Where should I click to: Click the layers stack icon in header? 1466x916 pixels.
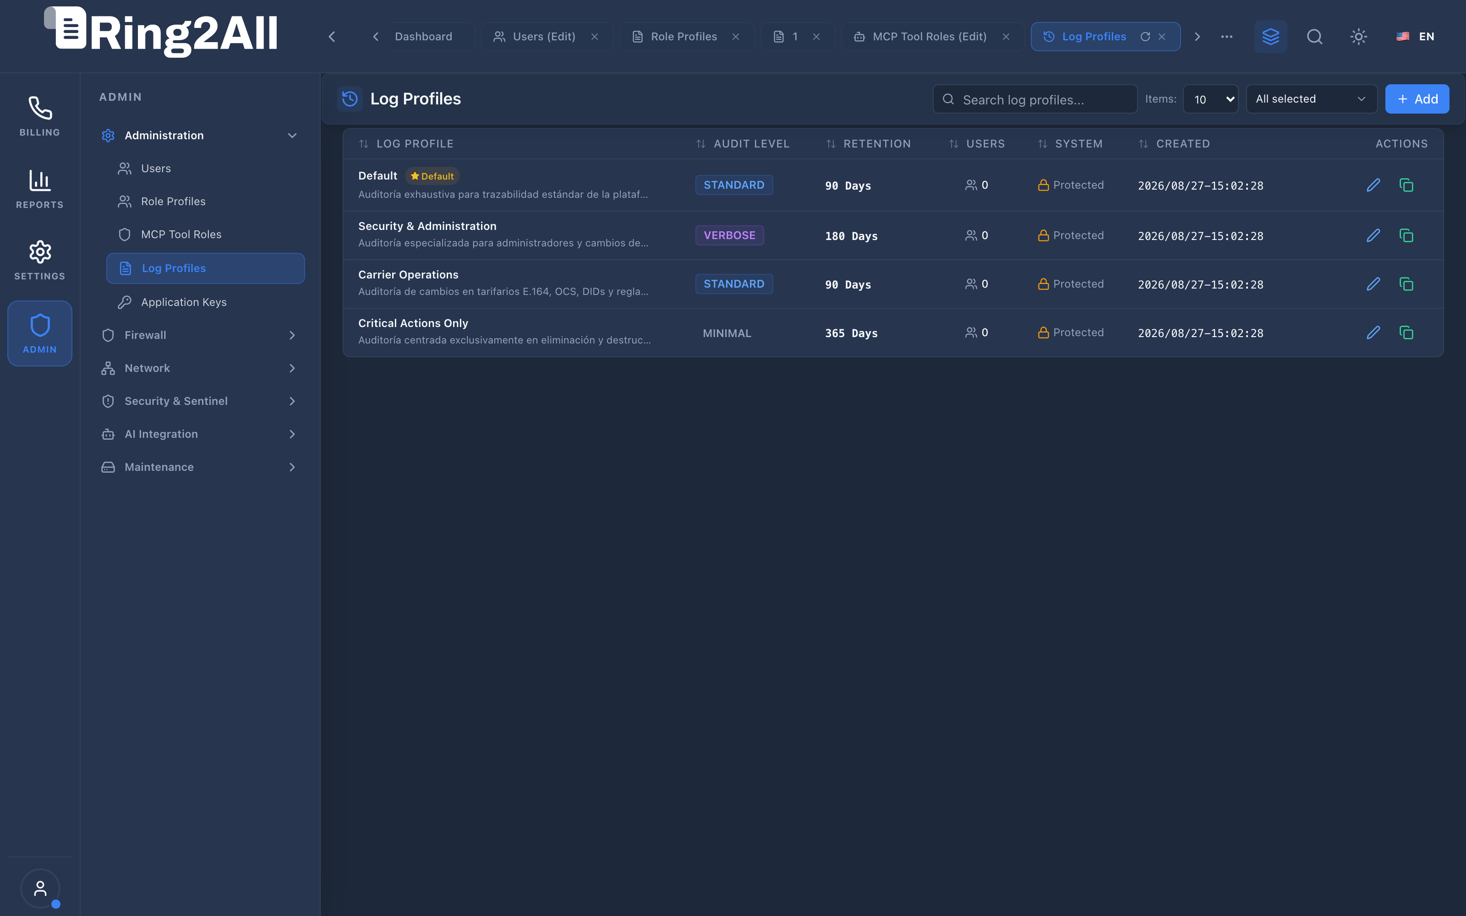click(1270, 36)
